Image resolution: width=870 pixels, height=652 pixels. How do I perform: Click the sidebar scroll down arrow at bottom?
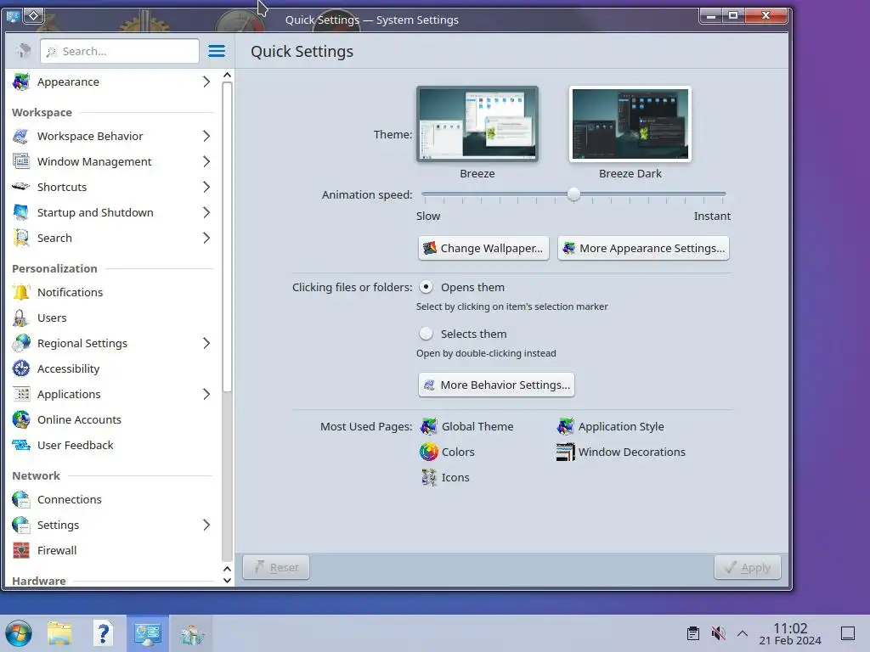[x=227, y=581]
